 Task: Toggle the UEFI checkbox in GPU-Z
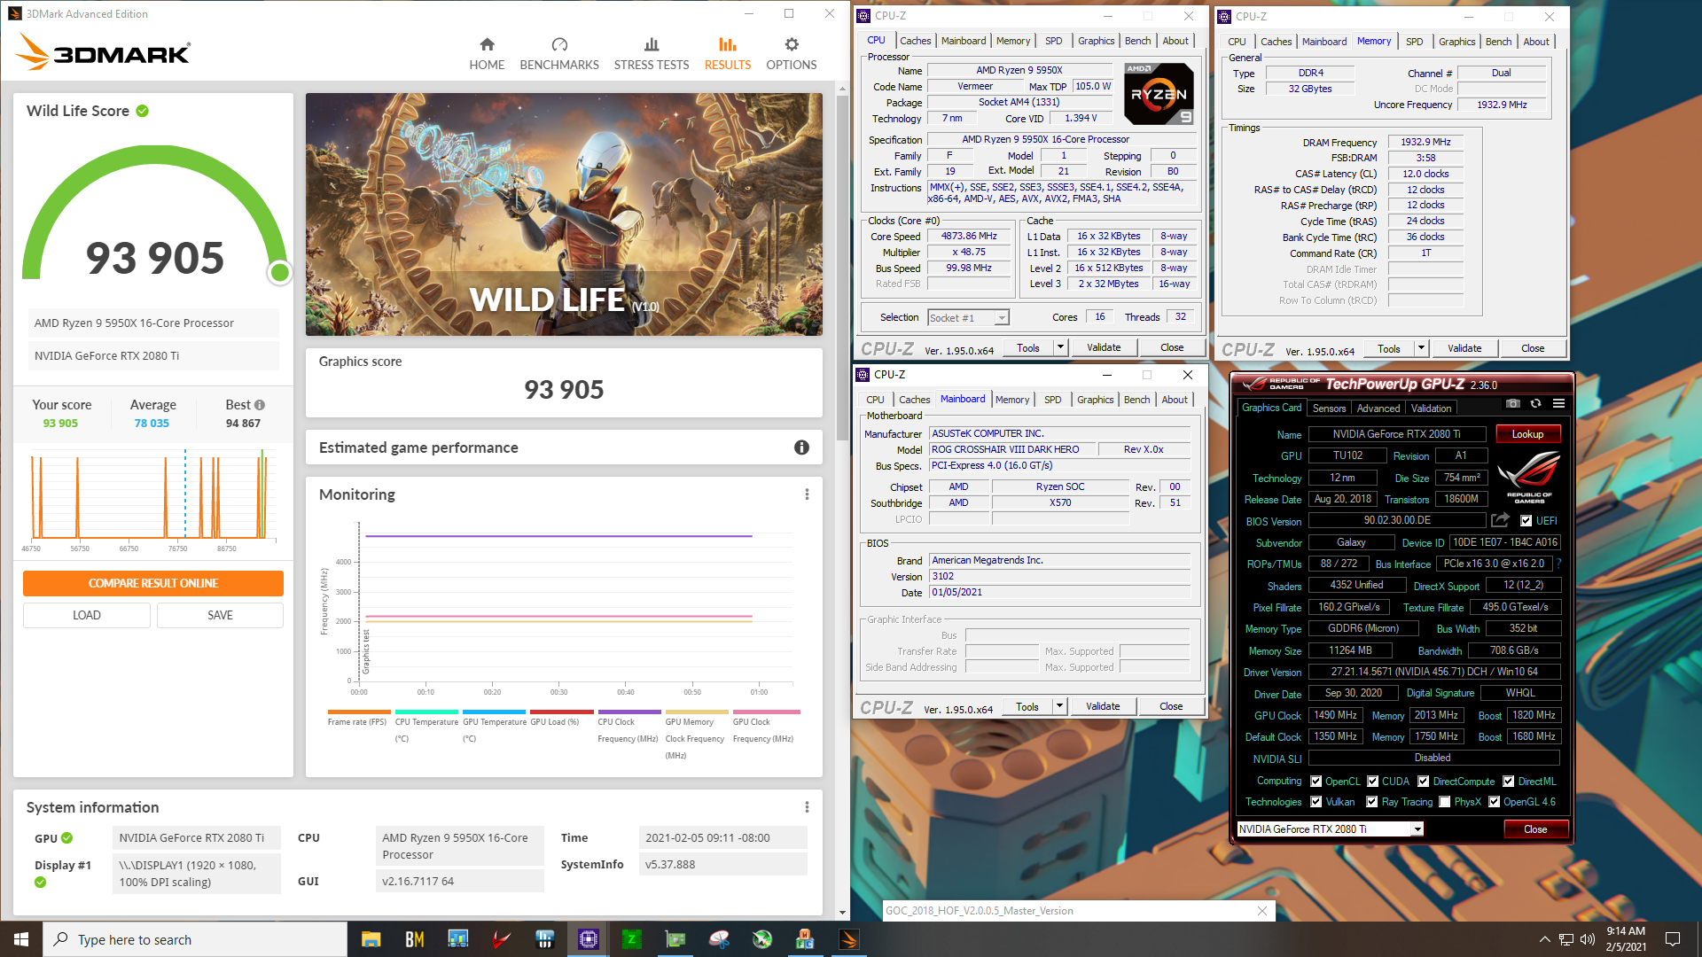click(x=1526, y=521)
